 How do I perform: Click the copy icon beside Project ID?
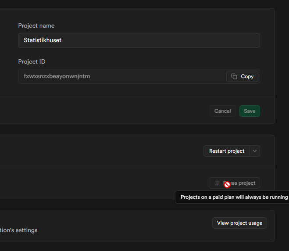pyautogui.click(x=234, y=76)
